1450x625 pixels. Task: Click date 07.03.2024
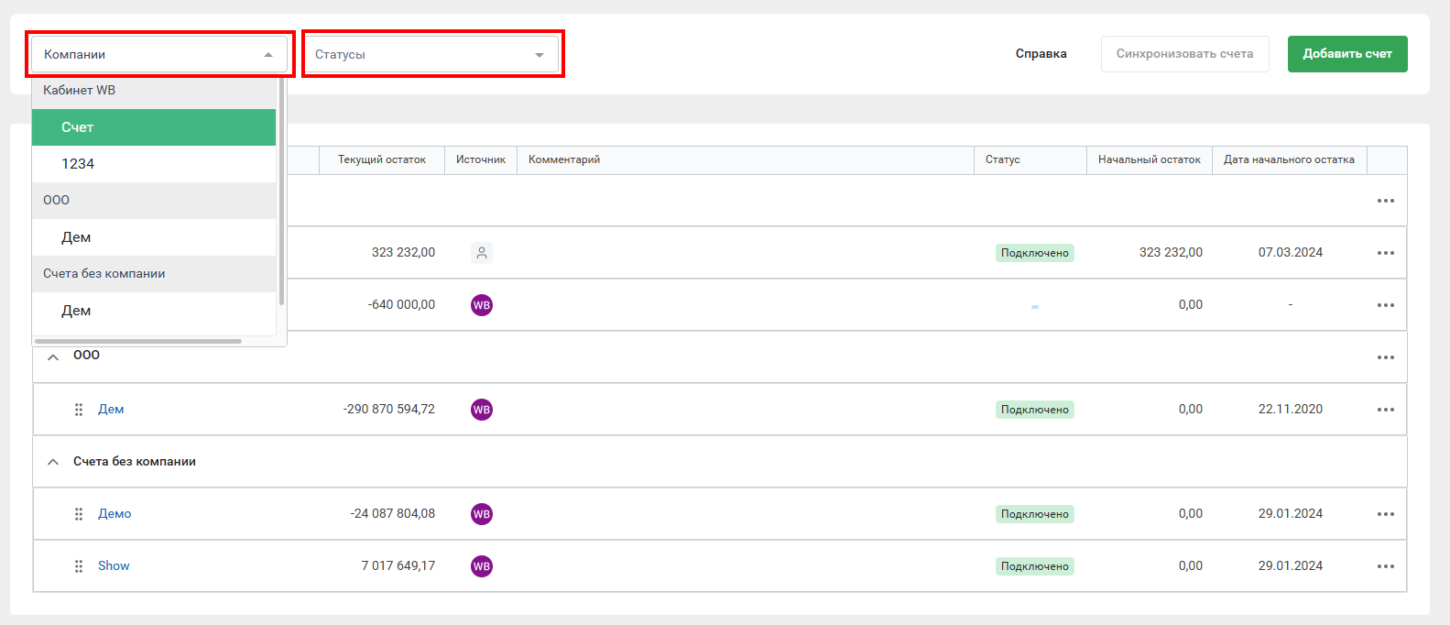coord(1291,253)
